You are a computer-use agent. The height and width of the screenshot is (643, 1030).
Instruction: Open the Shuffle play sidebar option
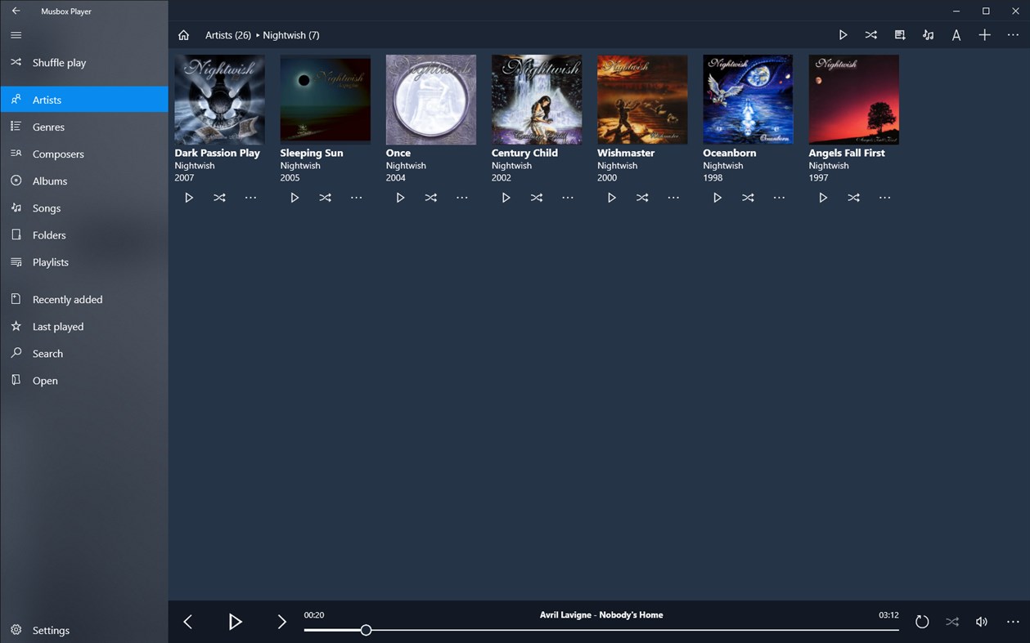(x=57, y=62)
